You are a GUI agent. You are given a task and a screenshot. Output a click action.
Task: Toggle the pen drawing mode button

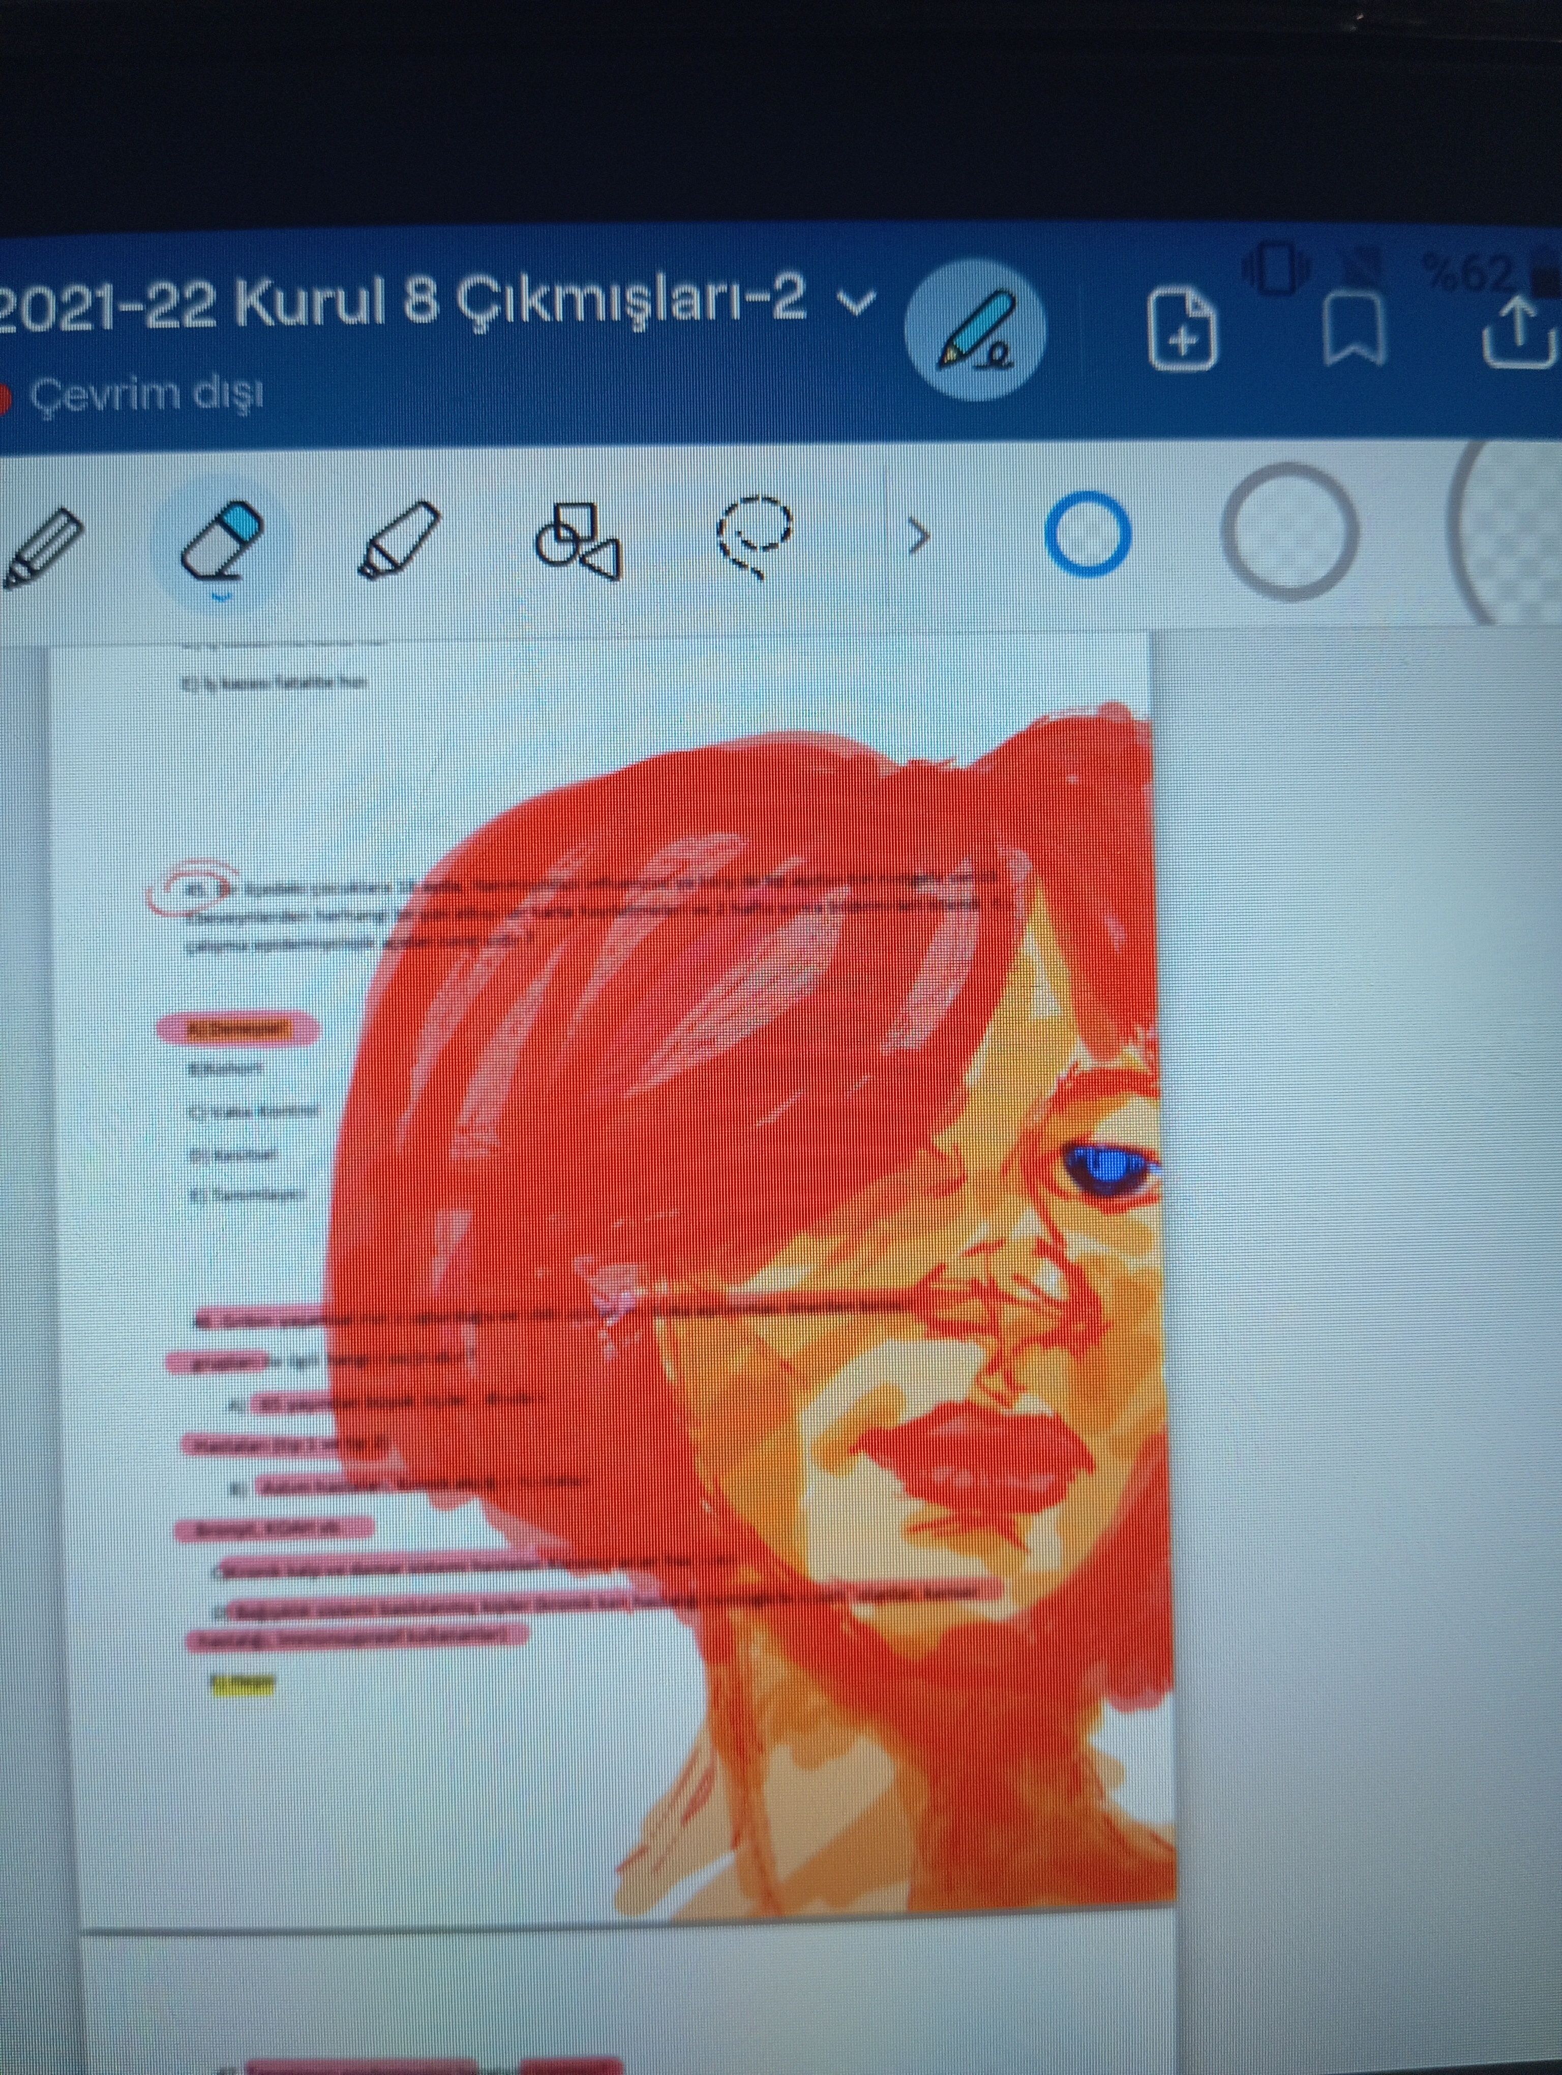click(x=976, y=331)
